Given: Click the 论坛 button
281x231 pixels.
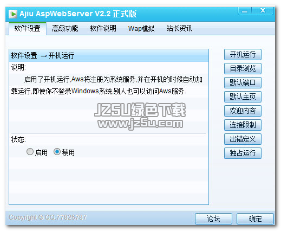Looking at the screenshot, I should click(x=213, y=219).
